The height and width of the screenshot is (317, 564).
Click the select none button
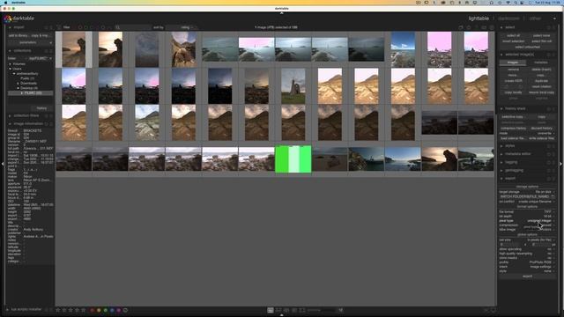[x=541, y=35]
